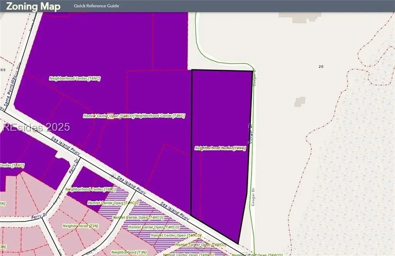The width and height of the screenshot is (395, 256).
Task: Click the top-left Neighborhood Center [T4NC] label
Action: pos(75,78)
